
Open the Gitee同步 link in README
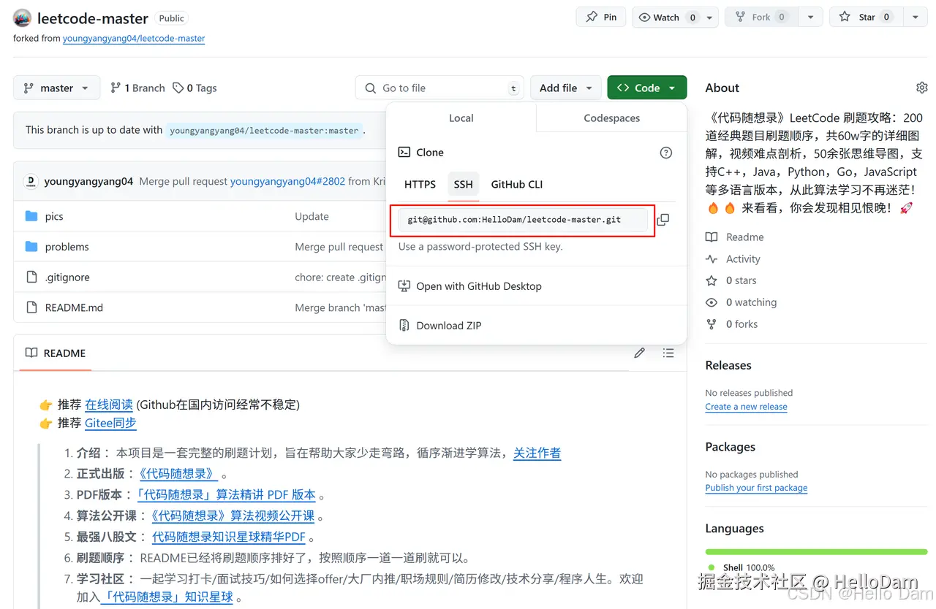click(110, 423)
